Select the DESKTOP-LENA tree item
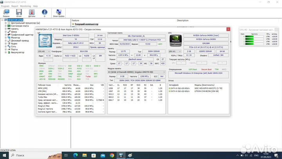Image resolution: width=282 pixels, height=159 pixels. click(15, 20)
